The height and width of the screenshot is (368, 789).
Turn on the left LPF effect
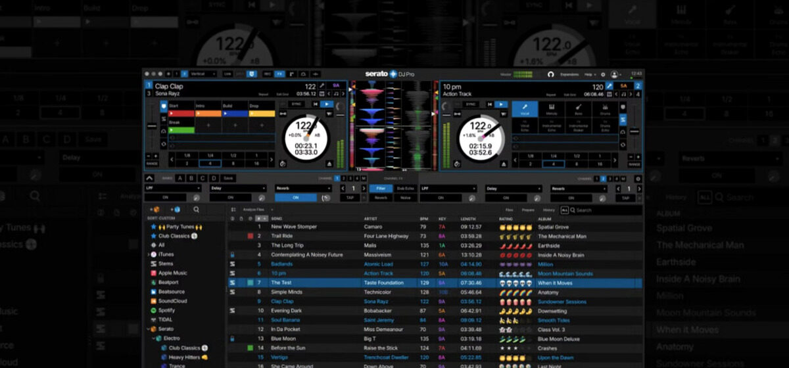click(165, 197)
